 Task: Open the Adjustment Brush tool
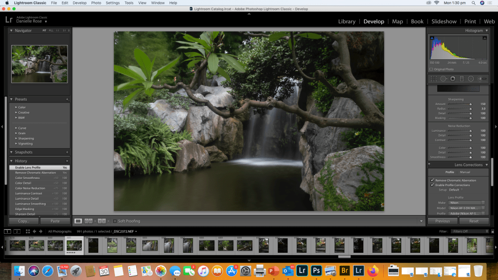click(x=482, y=78)
